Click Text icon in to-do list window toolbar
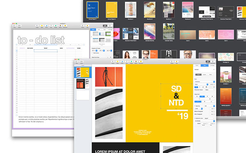246x153 pixels. [x=51, y=26]
